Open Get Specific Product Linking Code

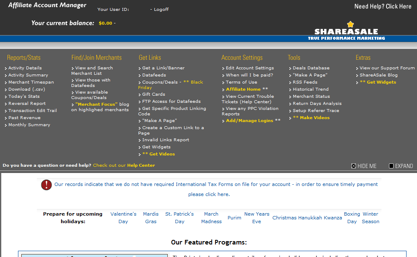pyautogui.click(x=172, y=111)
